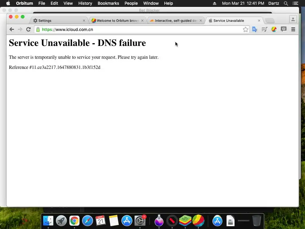Click the Reference number text
The width and height of the screenshot is (305, 229).
tap(55, 67)
